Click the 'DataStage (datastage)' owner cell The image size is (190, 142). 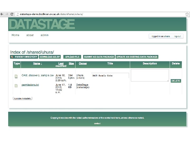pyautogui.click(x=83, y=86)
